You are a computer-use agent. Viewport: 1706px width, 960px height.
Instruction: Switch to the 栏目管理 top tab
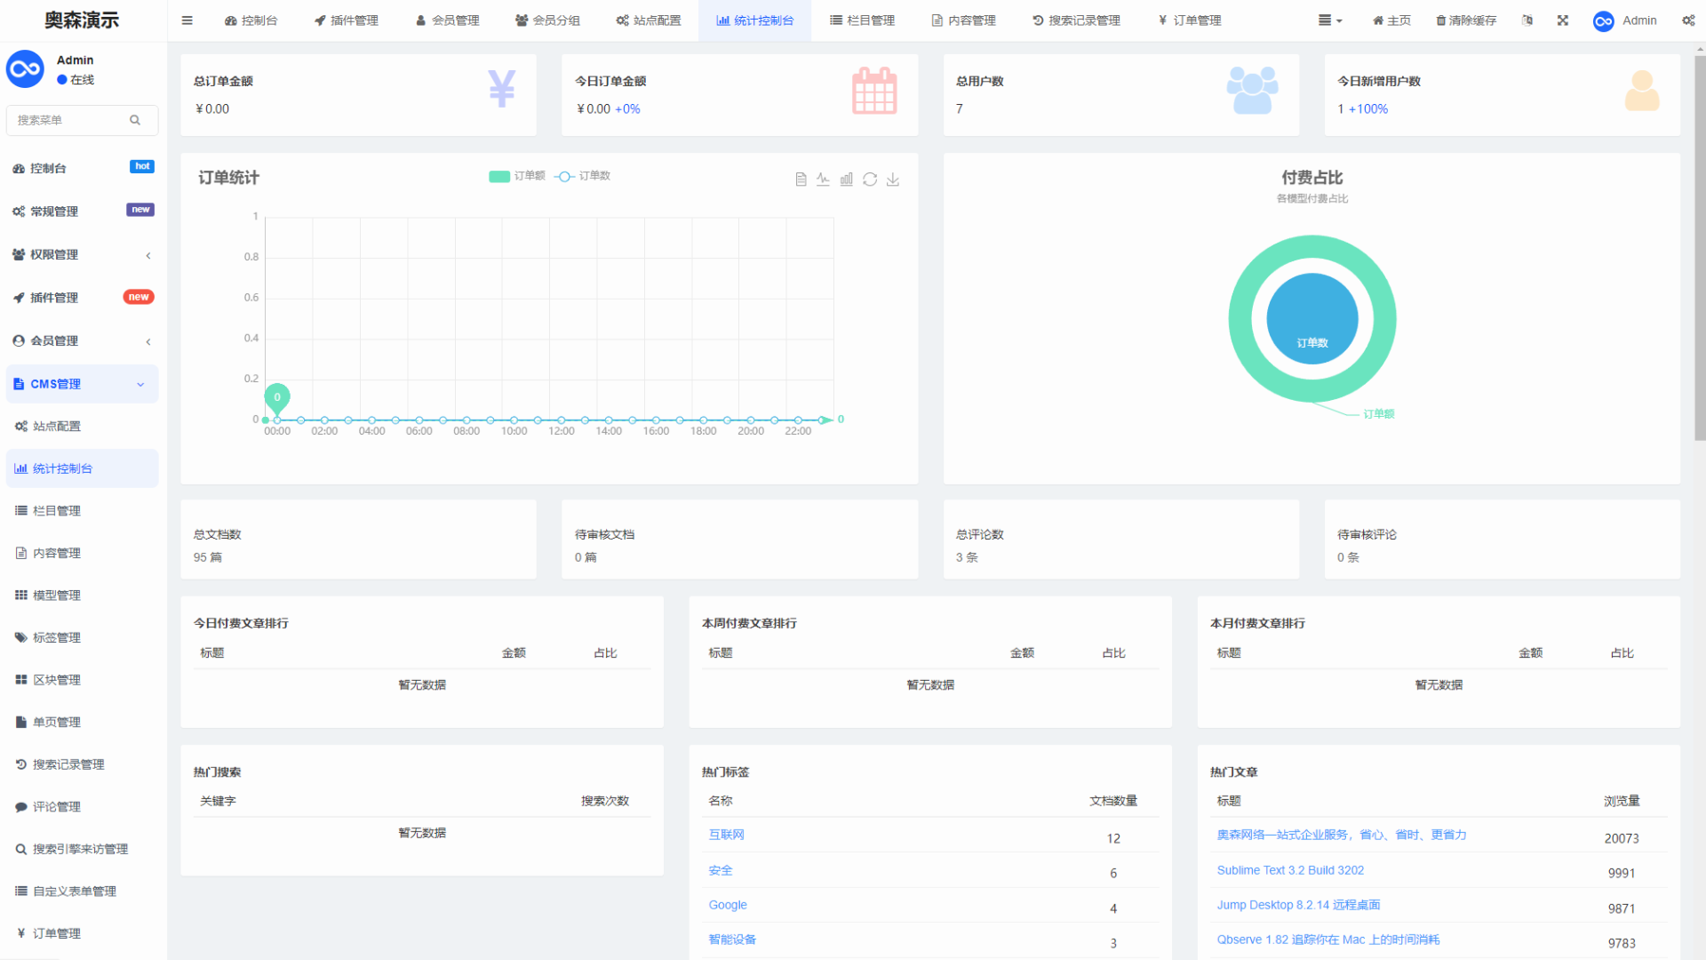tap(862, 20)
